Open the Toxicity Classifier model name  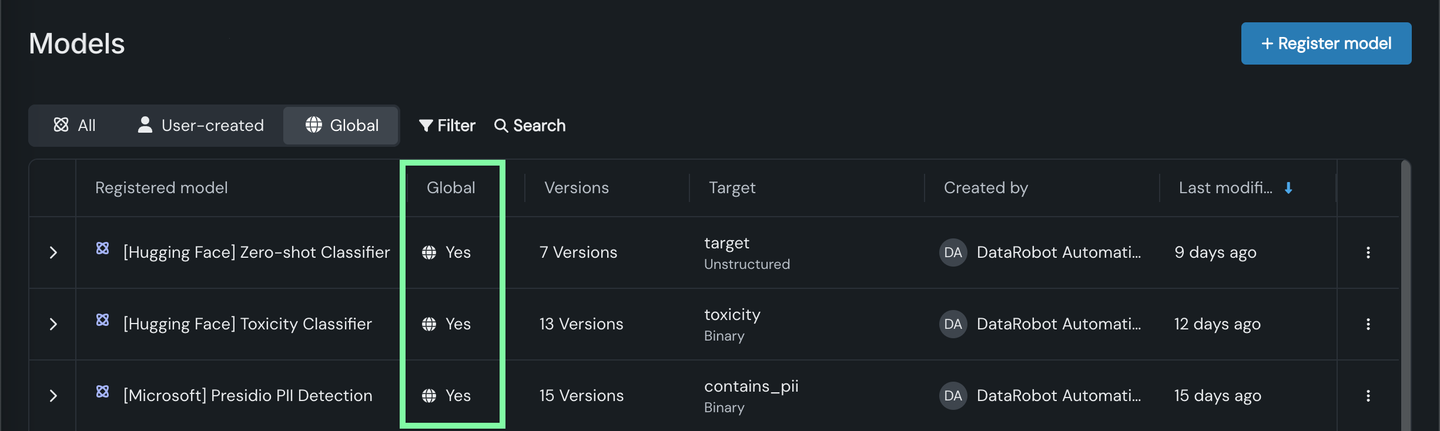click(x=247, y=324)
